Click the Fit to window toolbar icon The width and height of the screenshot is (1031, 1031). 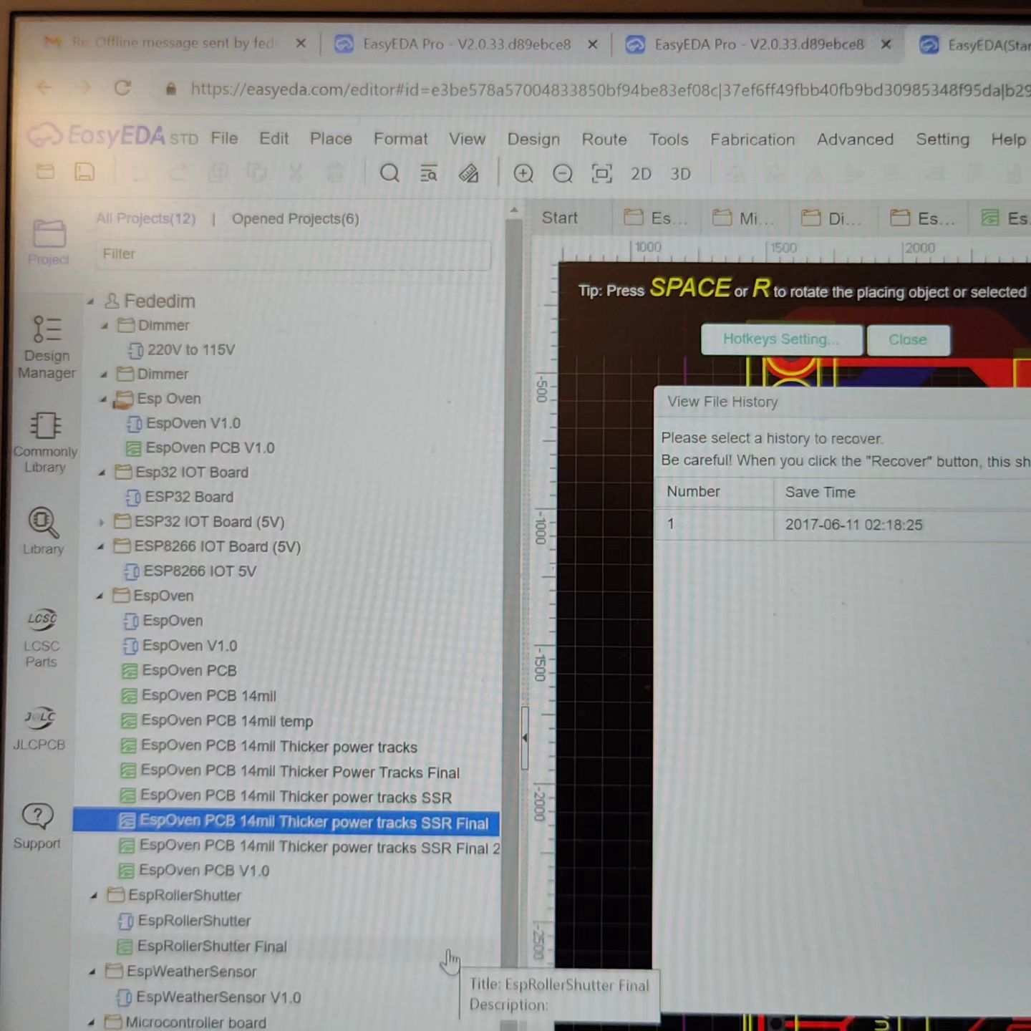pyautogui.click(x=601, y=174)
